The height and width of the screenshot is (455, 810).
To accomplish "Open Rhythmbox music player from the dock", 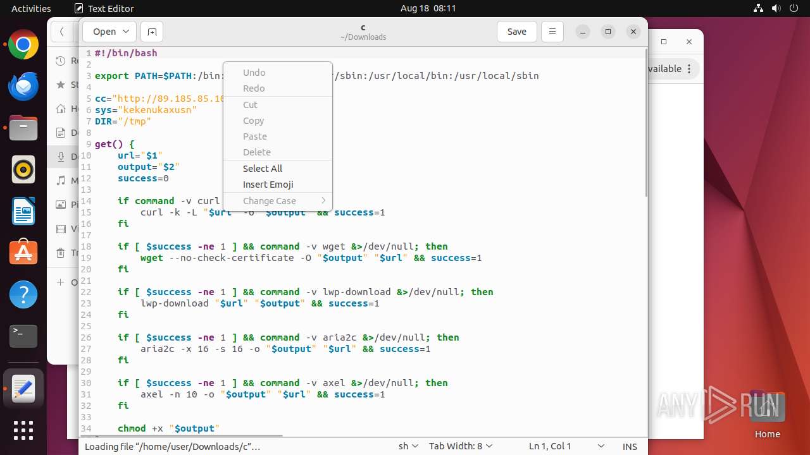I will (x=23, y=170).
